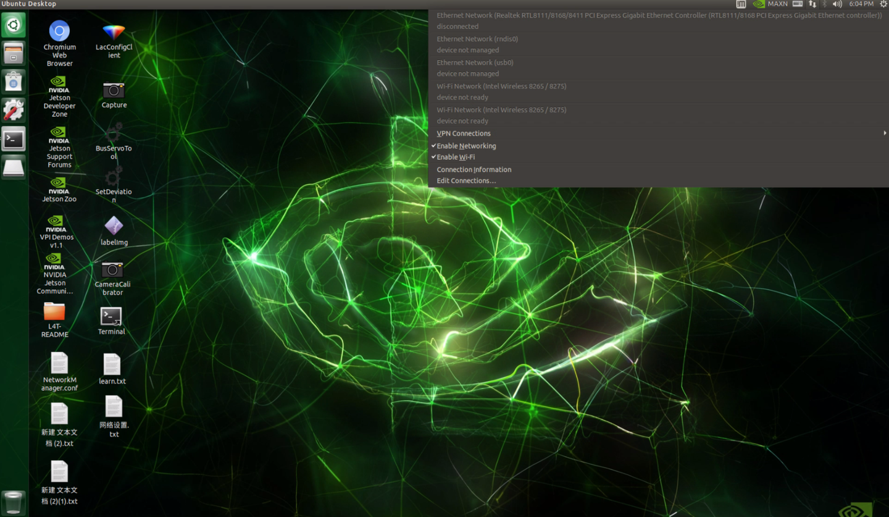Select the LacConfigClient desktop icon
The height and width of the screenshot is (517, 889).
pos(114,41)
